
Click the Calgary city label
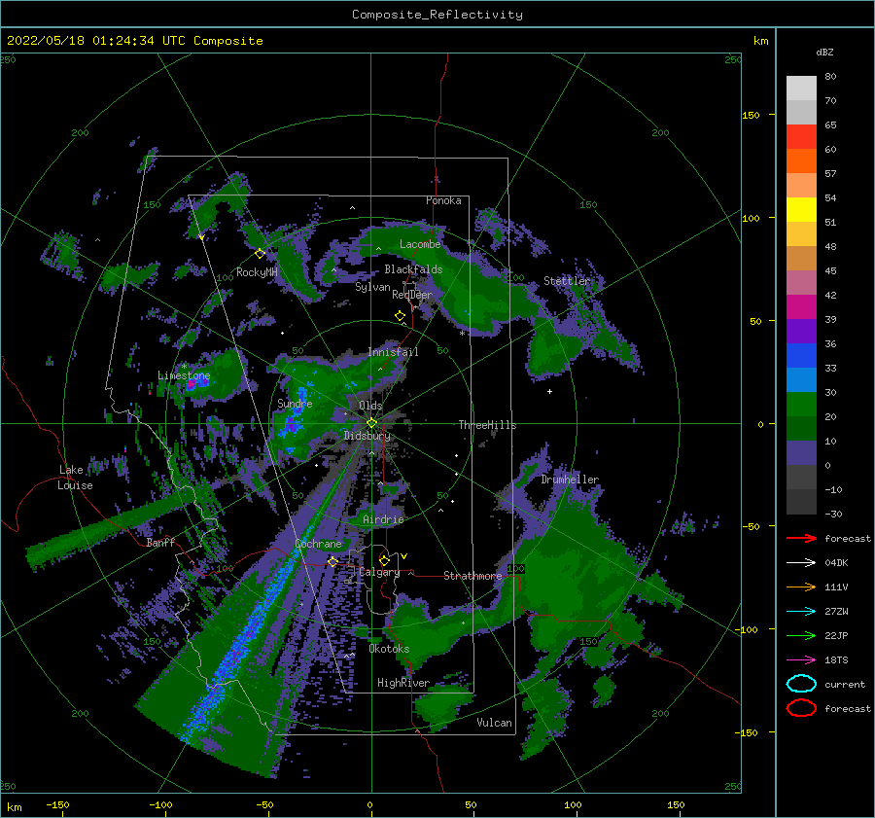[379, 572]
